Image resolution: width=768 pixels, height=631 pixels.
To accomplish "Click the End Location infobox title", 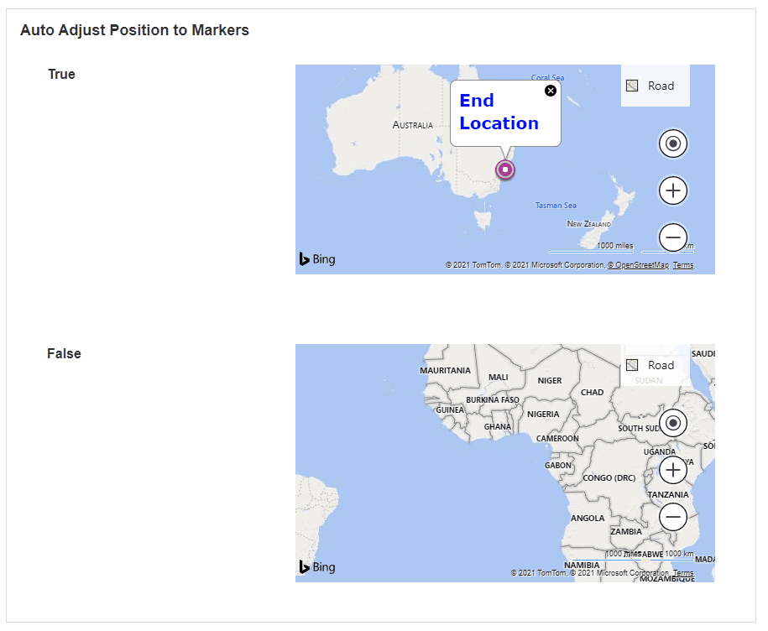I will pyautogui.click(x=499, y=112).
